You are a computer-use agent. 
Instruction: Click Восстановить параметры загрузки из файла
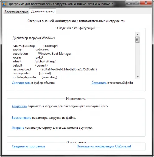21,118
